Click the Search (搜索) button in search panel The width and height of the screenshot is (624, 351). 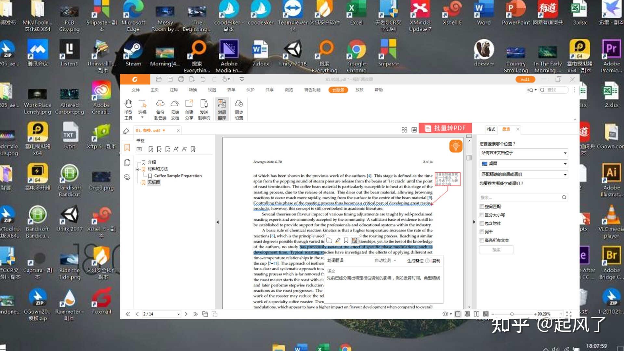496,250
